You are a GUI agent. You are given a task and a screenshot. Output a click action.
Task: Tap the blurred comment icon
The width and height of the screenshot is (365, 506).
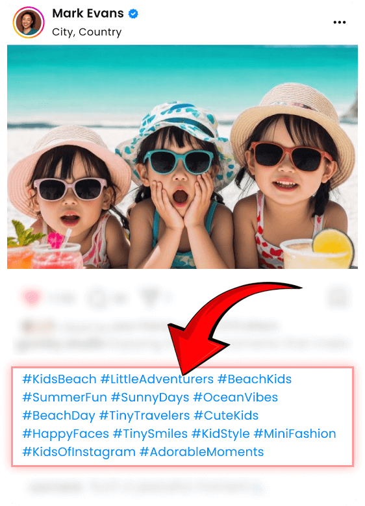(97, 297)
